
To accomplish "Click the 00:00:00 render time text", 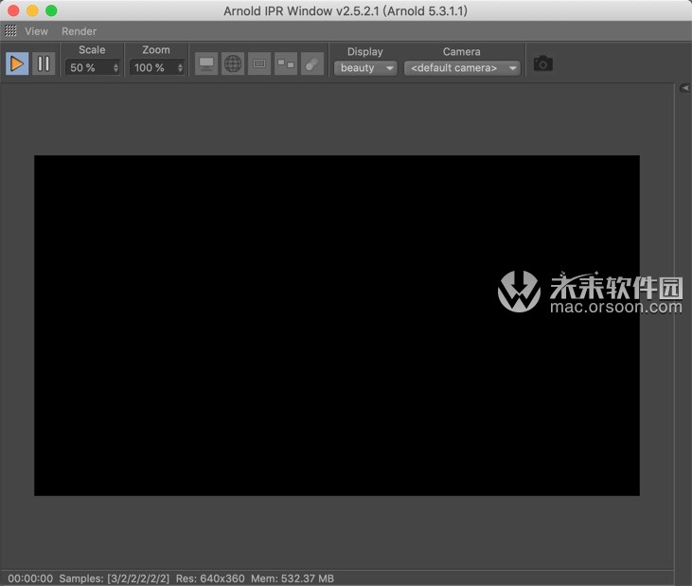I will pos(30,578).
